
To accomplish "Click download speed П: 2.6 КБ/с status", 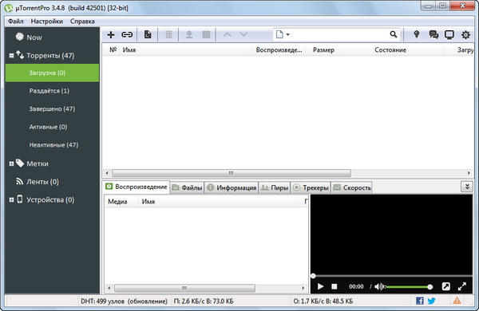I will point(204,301).
